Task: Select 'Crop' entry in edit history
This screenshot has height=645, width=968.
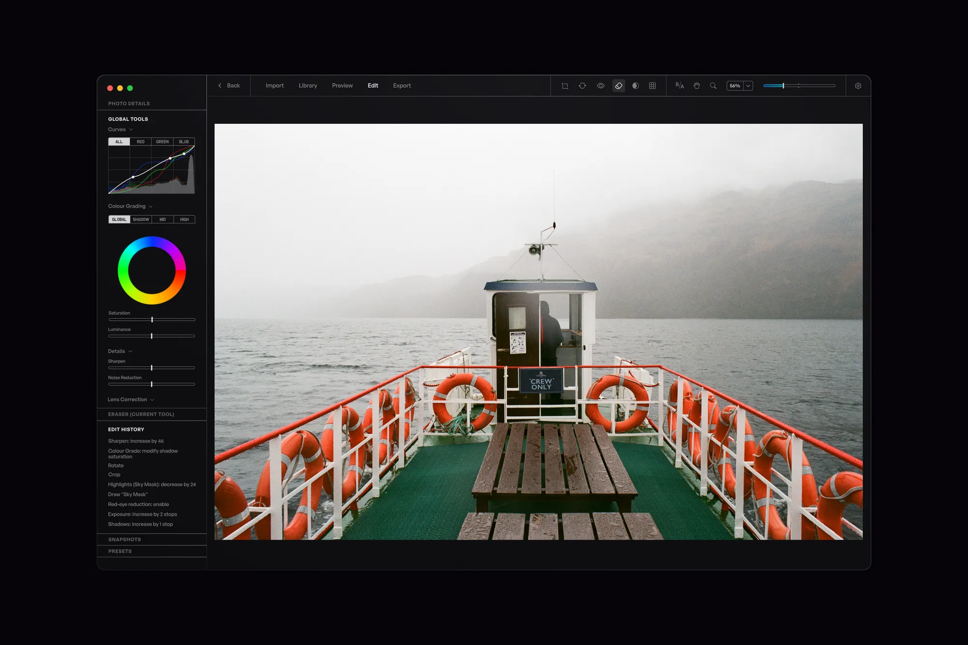Action: click(x=114, y=475)
